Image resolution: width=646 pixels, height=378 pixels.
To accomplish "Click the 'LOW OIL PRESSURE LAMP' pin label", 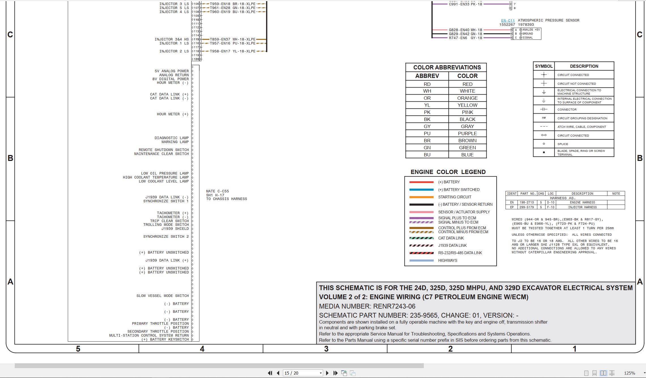I will coord(165,173).
